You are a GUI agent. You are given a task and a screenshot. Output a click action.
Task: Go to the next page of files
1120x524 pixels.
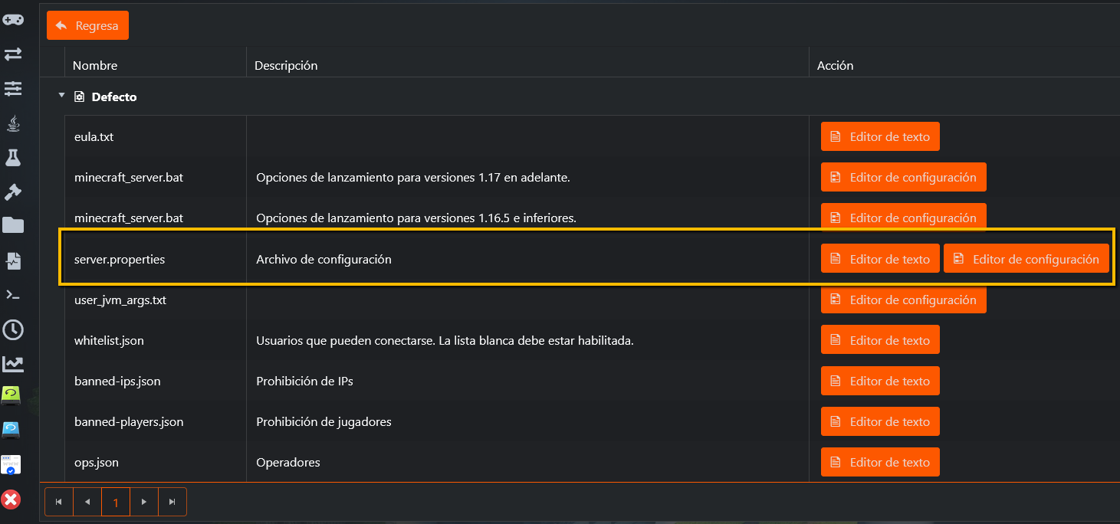click(x=144, y=503)
